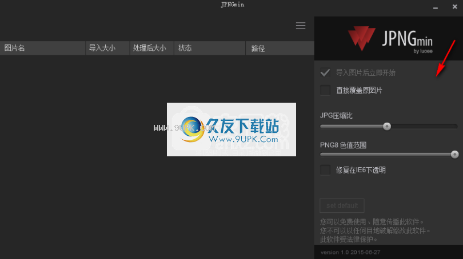Click the 'by lucee' credit text

pos(423,51)
